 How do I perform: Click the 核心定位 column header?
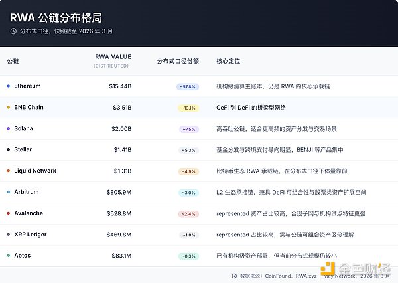coord(228,60)
